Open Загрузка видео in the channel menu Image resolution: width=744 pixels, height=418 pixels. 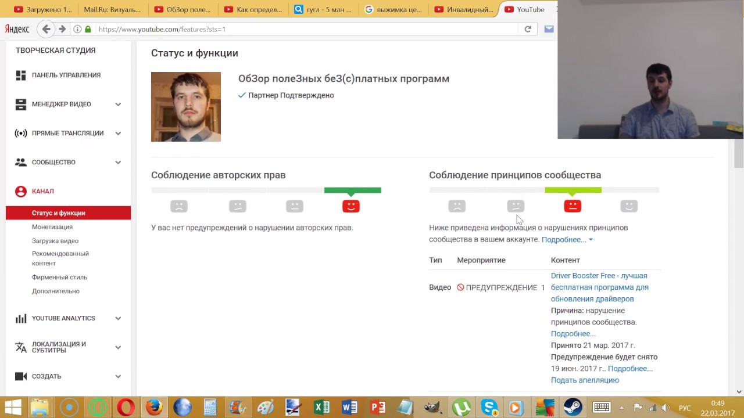tap(55, 241)
